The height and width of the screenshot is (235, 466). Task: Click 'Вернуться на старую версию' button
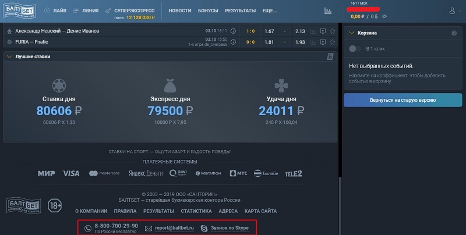click(x=403, y=99)
